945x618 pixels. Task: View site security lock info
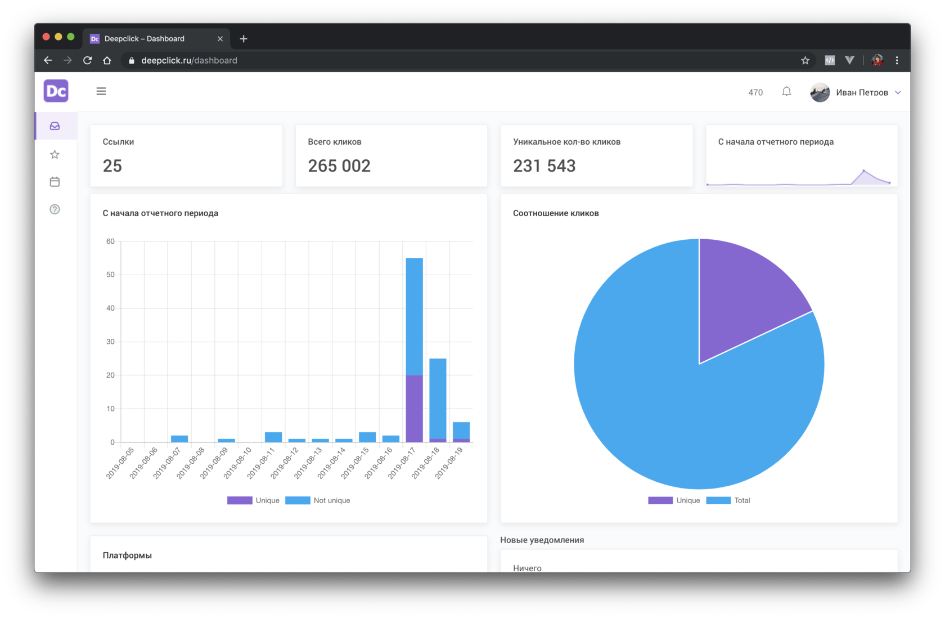[x=132, y=60]
